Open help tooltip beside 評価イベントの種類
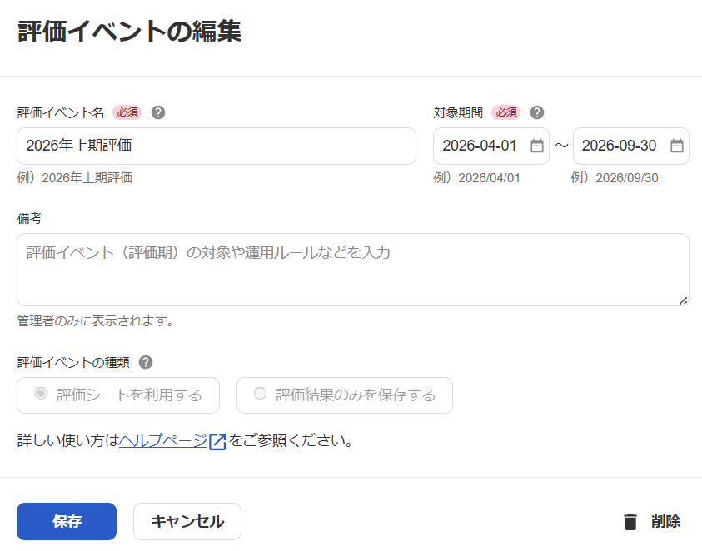Viewport: 702px width, 551px height. (146, 362)
